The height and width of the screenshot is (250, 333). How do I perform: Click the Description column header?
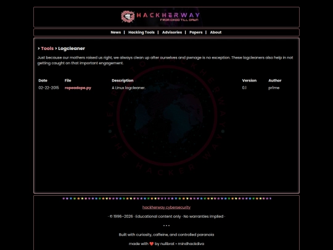click(x=123, y=81)
